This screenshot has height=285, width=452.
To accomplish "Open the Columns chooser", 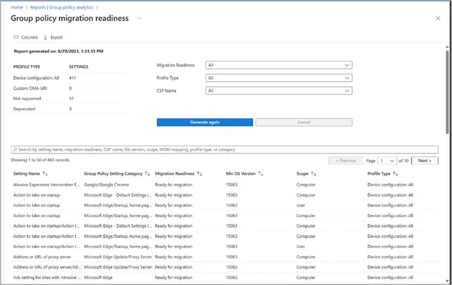I will pos(25,37).
